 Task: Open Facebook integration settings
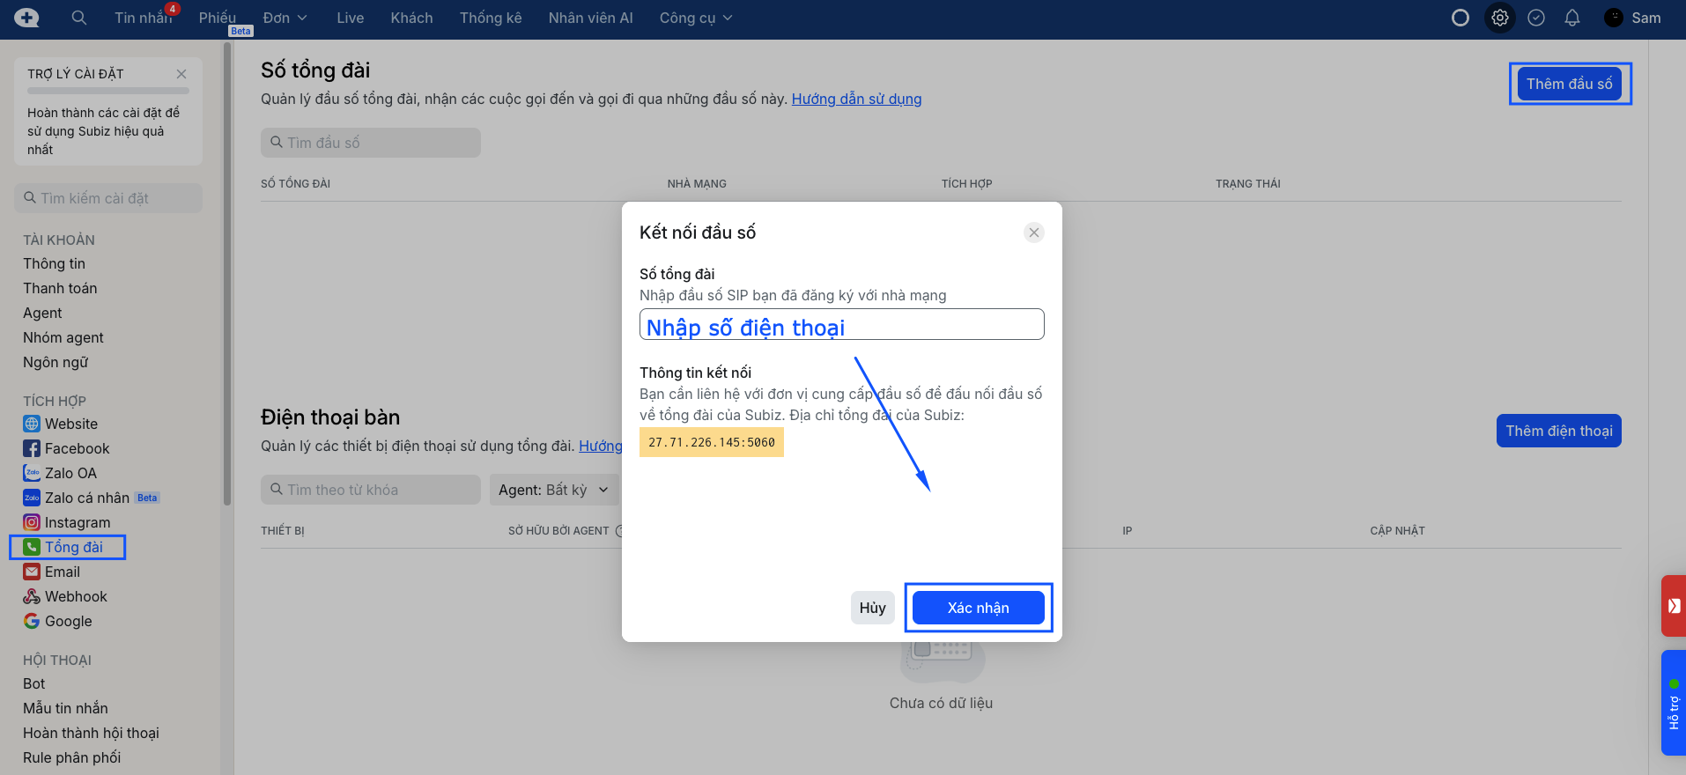[x=77, y=448]
